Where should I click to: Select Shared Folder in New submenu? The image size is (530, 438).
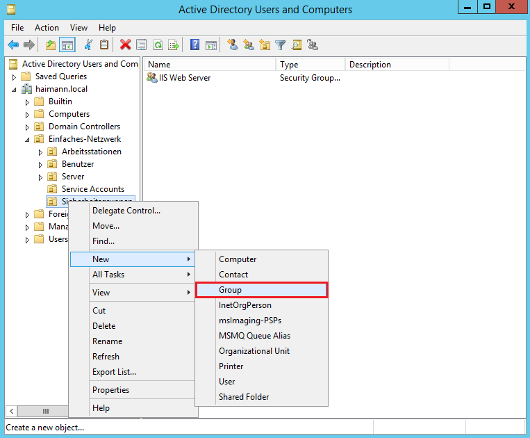262,397
